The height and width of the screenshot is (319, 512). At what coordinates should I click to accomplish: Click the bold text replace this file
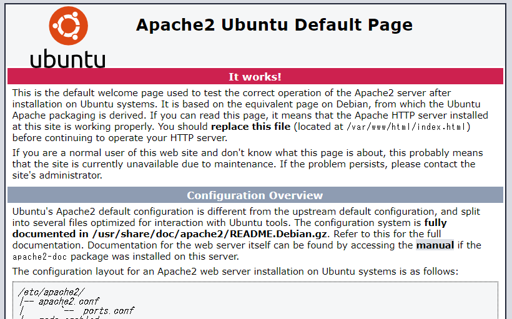point(251,127)
